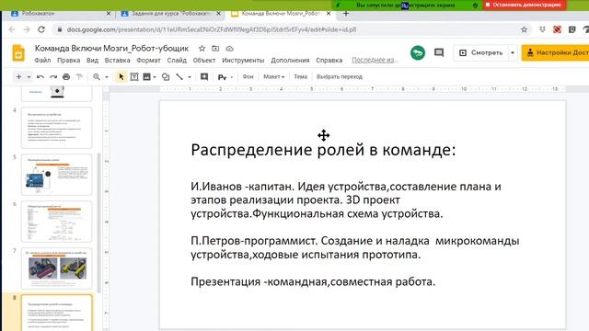Open a new browser tab
The height and width of the screenshot is (331, 589).
click(346, 14)
